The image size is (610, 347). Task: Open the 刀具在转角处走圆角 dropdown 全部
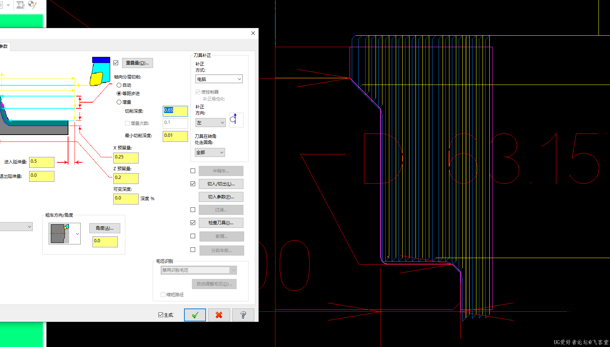click(210, 152)
